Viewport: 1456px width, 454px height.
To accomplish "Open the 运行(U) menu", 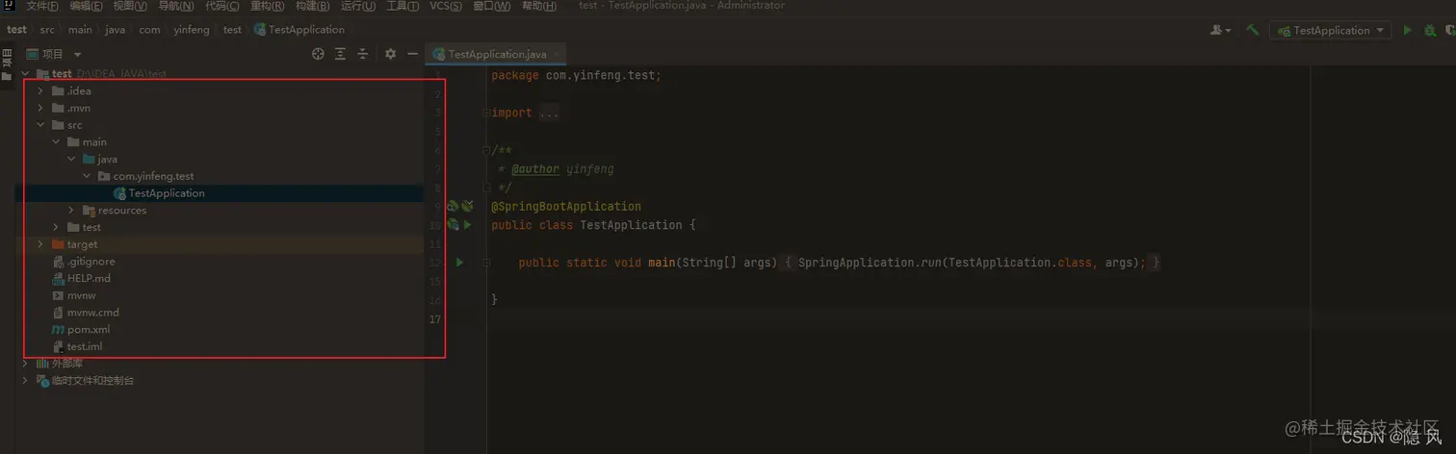I will pos(358,6).
